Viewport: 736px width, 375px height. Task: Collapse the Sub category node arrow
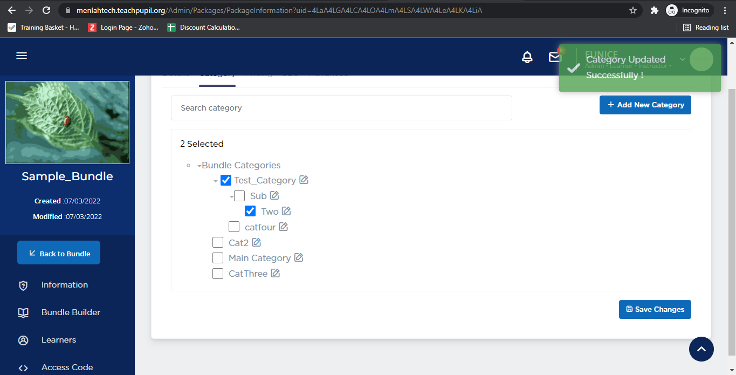pos(232,196)
